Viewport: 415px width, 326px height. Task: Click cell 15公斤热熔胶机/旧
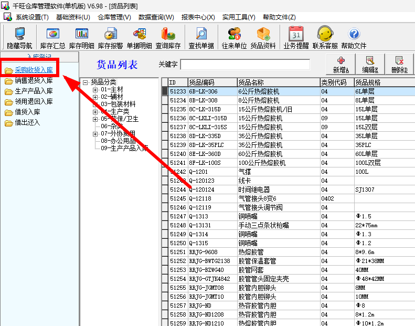click(279, 109)
